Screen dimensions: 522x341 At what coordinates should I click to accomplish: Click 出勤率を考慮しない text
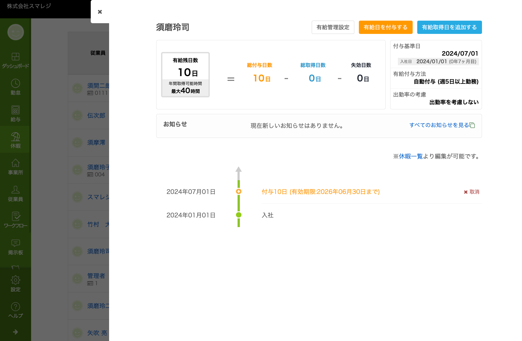point(454,102)
